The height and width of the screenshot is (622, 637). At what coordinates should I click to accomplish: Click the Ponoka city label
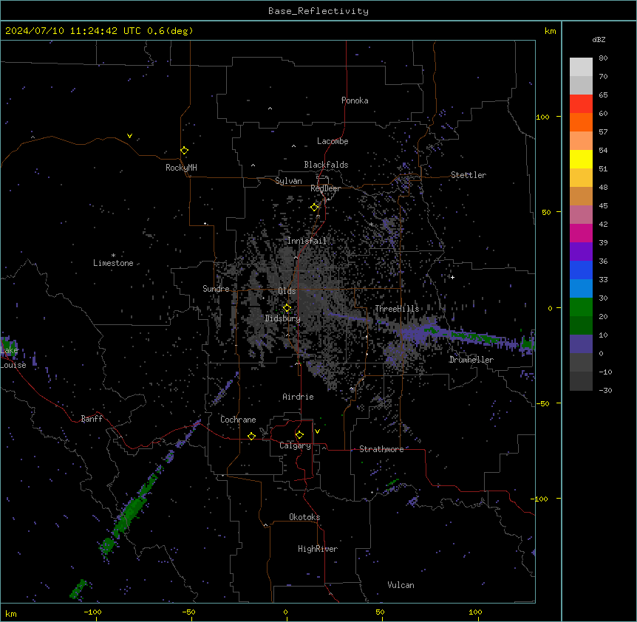click(355, 100)
